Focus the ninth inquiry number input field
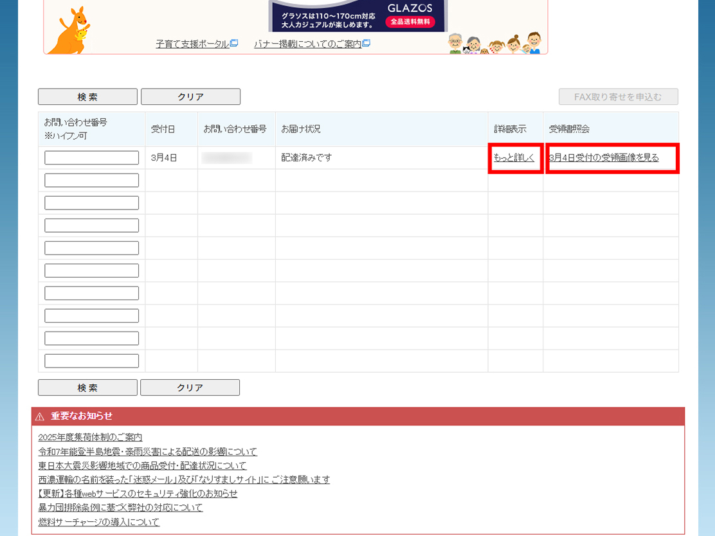The width and height of the screenshot is (715, 536). click(x=92, y=338)
